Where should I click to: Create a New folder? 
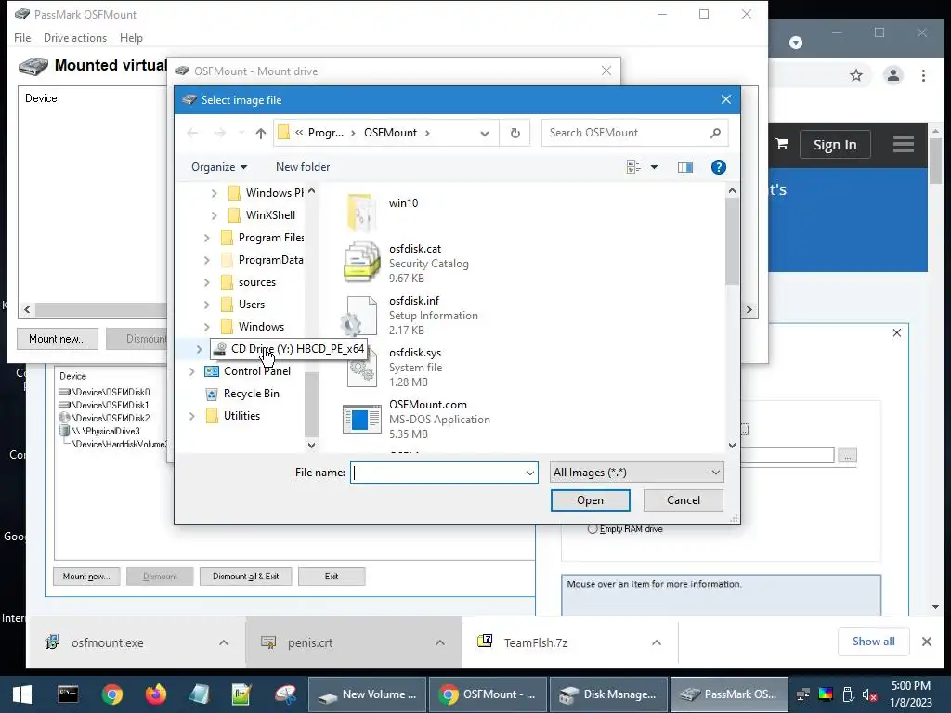(303, 167)
